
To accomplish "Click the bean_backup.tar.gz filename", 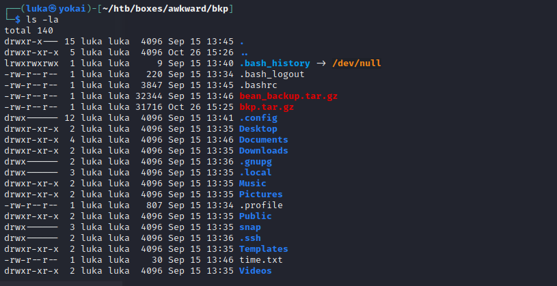I will [288, 96].
